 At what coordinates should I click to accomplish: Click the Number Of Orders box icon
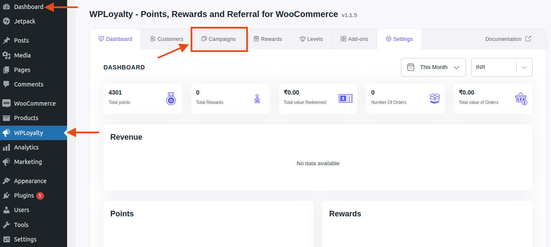pyautogui.click(x=435, y=98)
